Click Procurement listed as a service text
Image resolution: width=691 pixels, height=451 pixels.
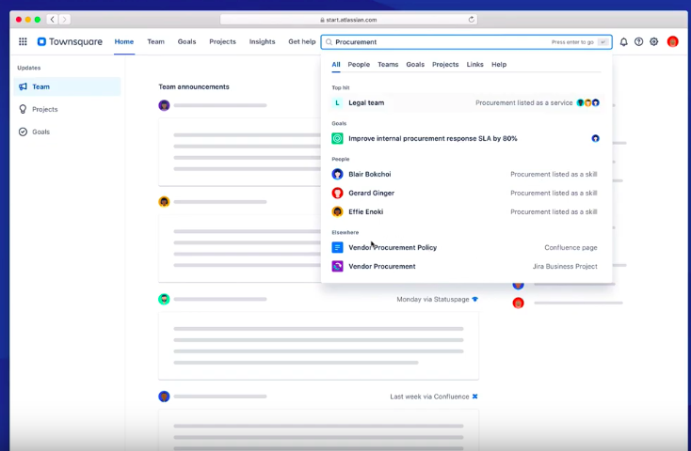pyautogui.click(x=524, y=102)
